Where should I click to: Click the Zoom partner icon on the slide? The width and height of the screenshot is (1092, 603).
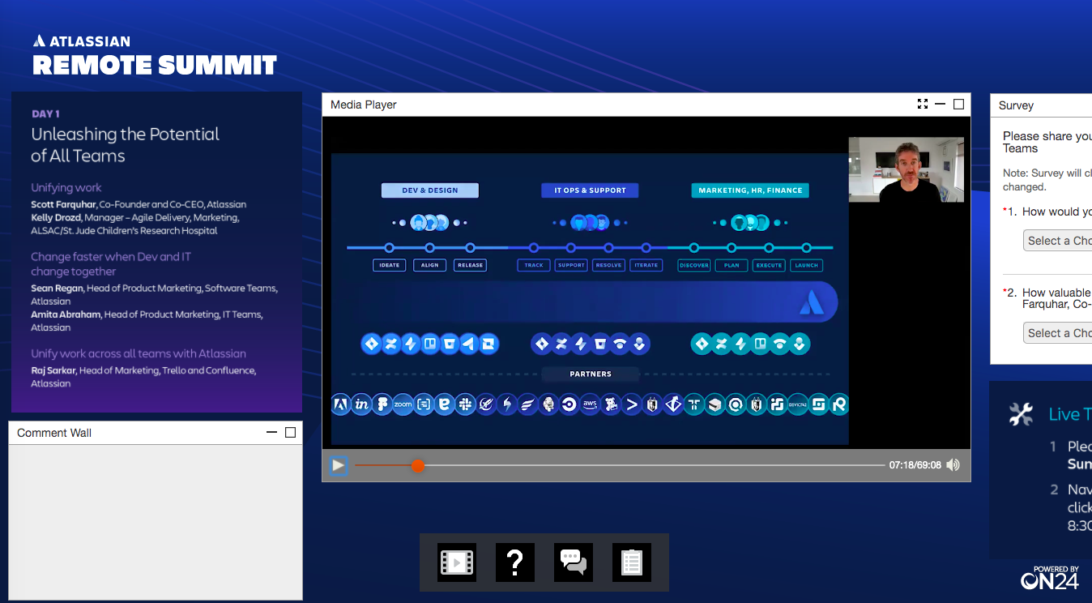click(x=403, y=404)
